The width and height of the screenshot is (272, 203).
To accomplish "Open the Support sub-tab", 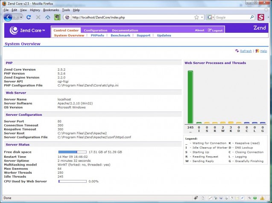I will point(143,35).
